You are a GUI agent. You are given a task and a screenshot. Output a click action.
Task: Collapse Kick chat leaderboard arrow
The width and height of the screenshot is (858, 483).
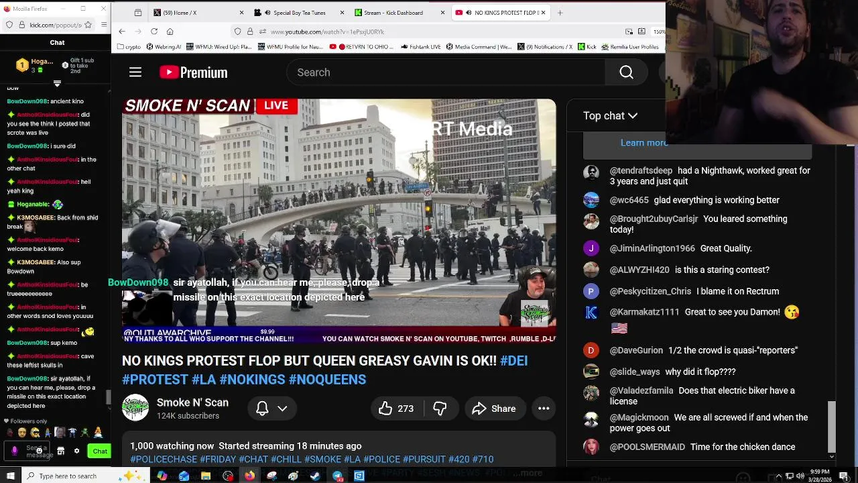point(57,84)
